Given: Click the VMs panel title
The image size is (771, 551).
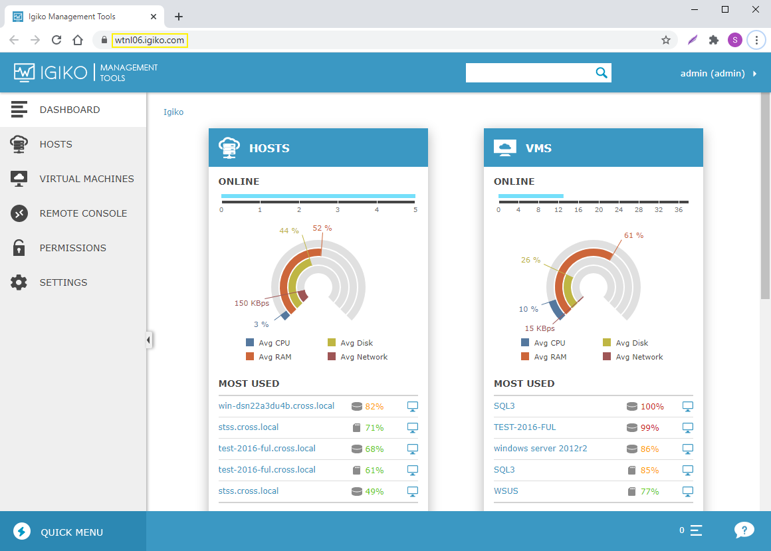Looking at the screenshot, I should [x=538, y=148].
